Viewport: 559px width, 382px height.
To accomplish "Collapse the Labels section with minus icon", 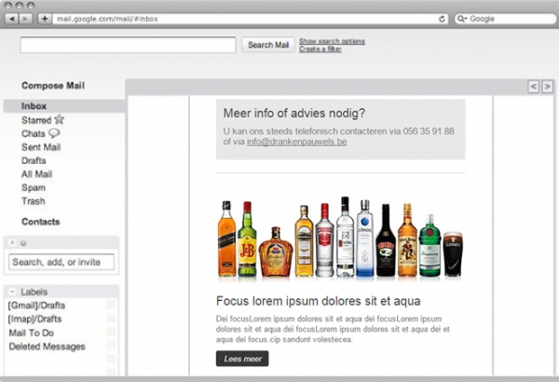I will (x=12, y=292).
